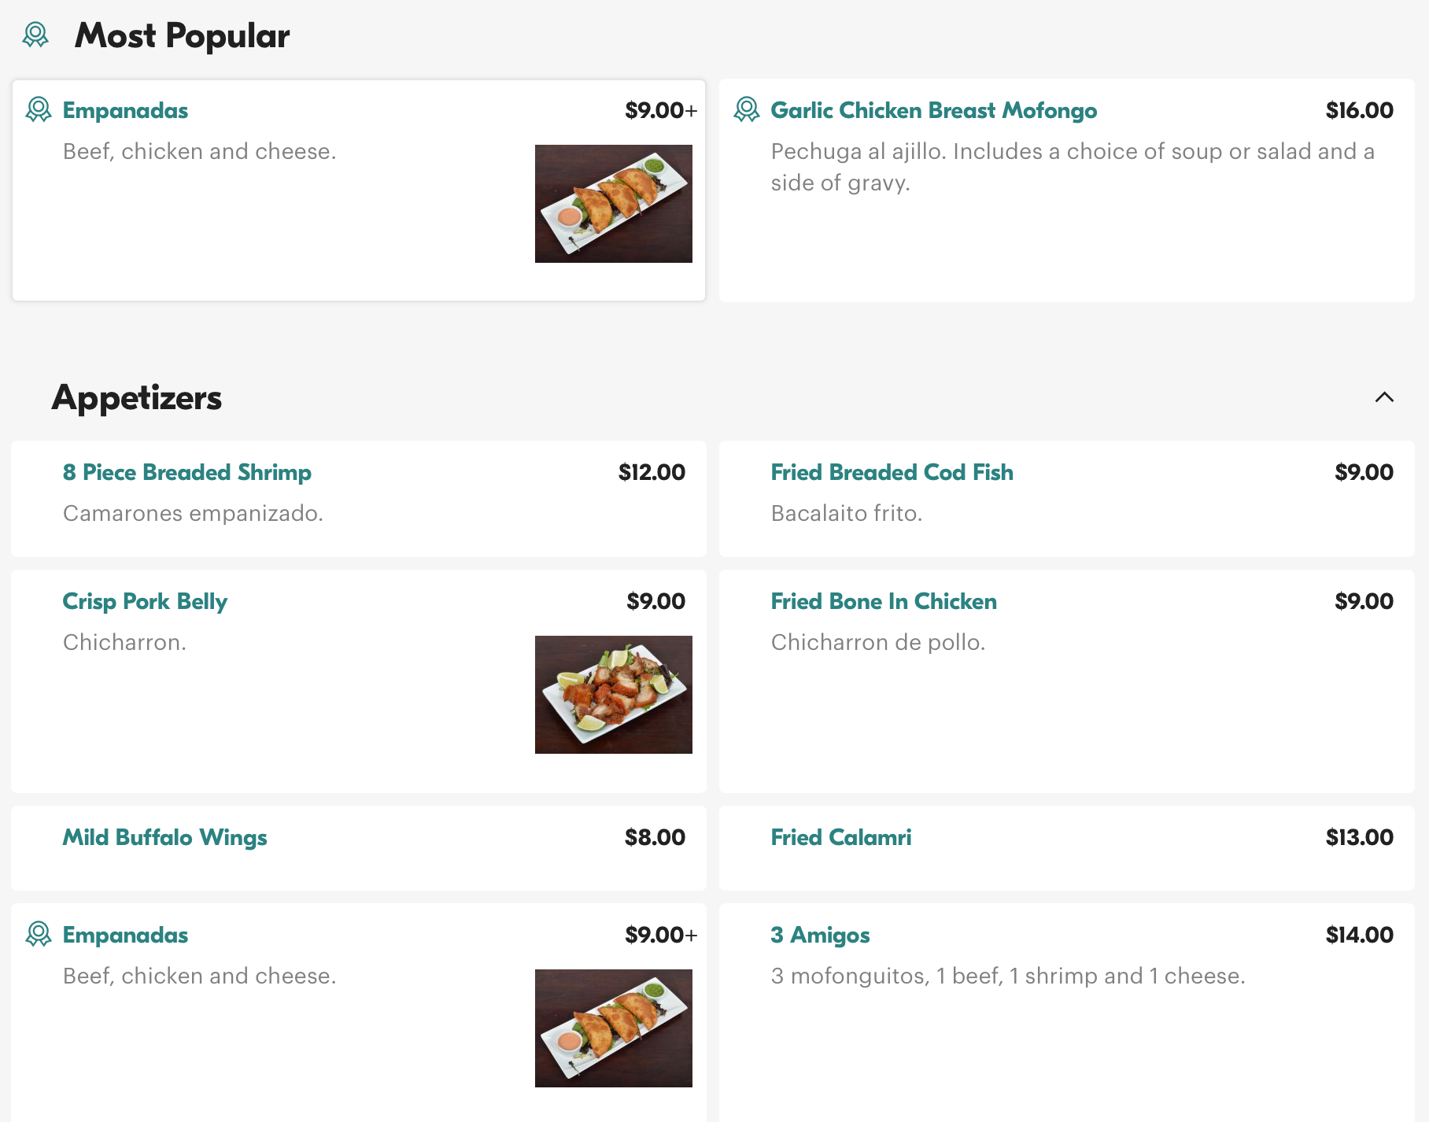The image size is (1429, 1122).
Task: Click the Appetizers section heading
Action: click(x=137, y=397)
